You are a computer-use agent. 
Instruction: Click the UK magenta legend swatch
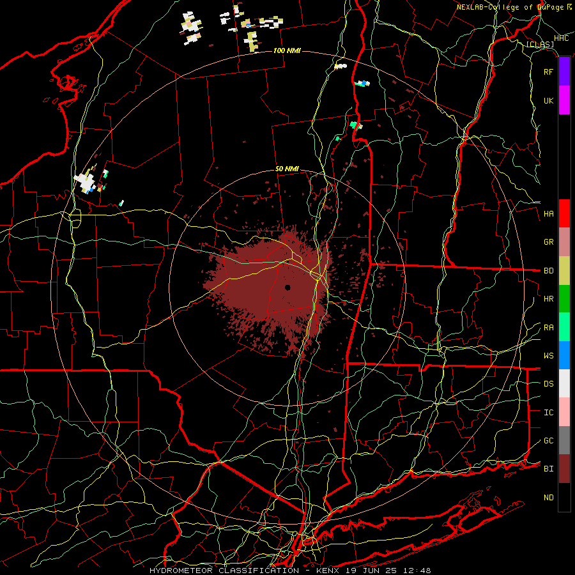[x=564, y=100]
